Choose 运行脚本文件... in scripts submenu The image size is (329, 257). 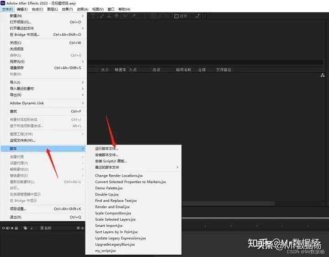[x=133, y=149]
